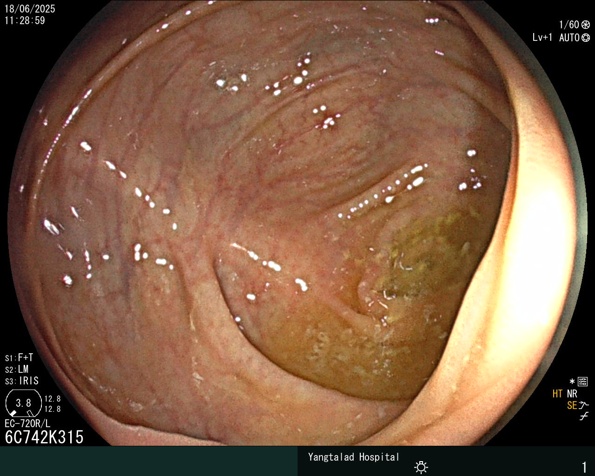This screenshot has width=595, height=476.
Task: Click the Yangtalad Hospital label
Action: click(353, 457)
